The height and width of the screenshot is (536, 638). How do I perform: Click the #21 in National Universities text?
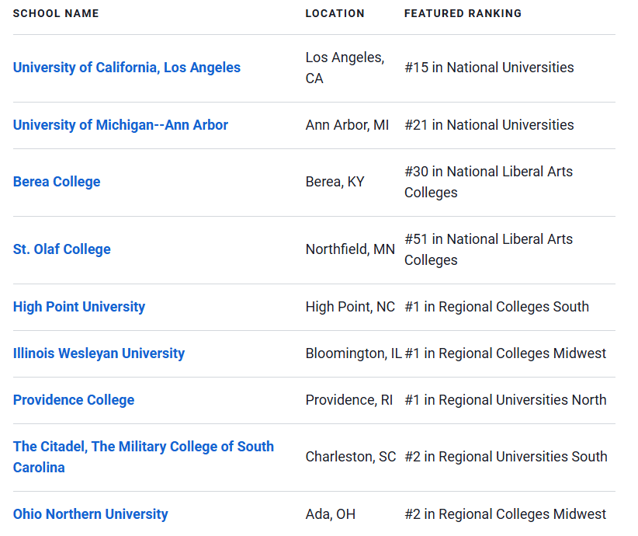[x=489, y=125]
